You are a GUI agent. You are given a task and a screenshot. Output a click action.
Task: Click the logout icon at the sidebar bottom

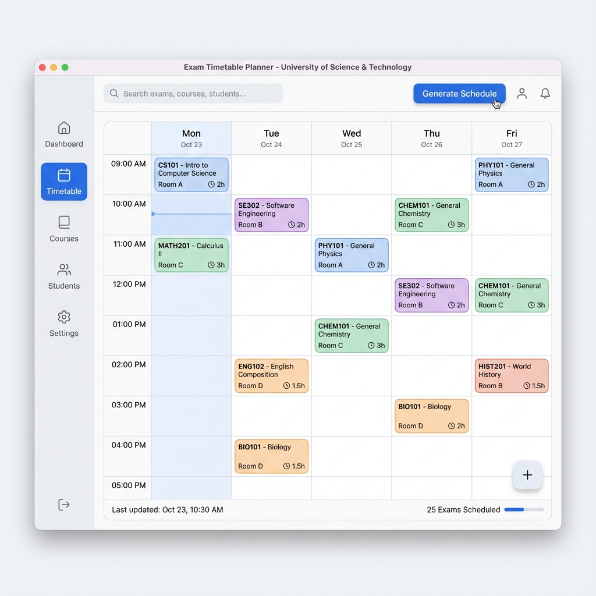[63, 505]
